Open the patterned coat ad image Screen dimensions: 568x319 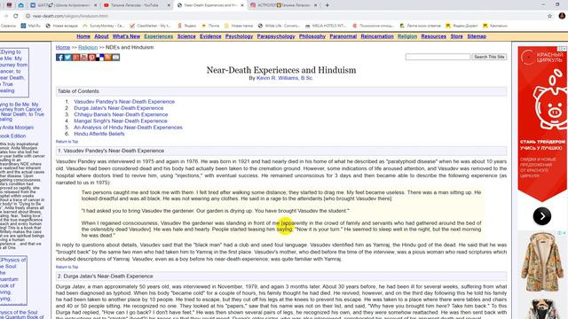(542, 261)
